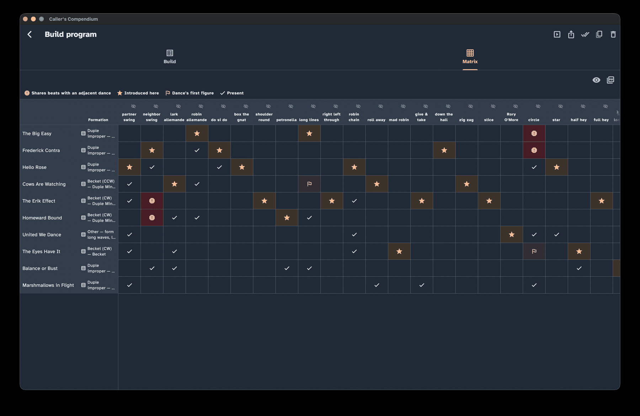Open notes icon for The Erik Effect
Viewport: 640px width, 416px height.
(83, 201)
